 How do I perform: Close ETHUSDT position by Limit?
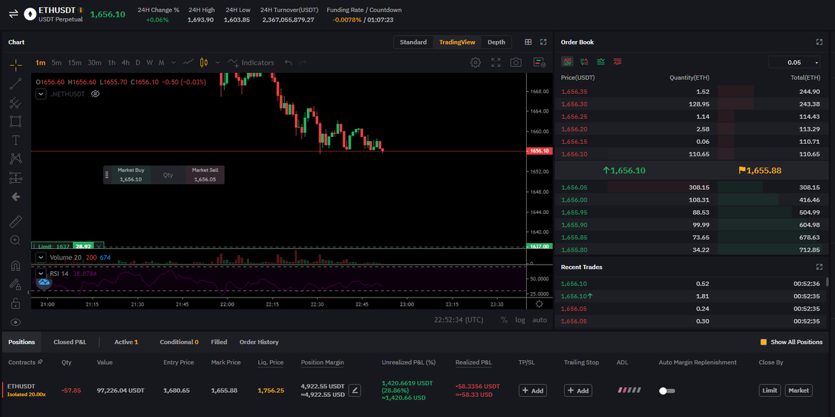point(770,391)
